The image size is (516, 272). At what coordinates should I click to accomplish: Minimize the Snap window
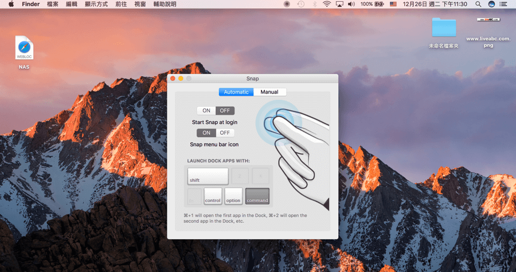coord(181,79)
